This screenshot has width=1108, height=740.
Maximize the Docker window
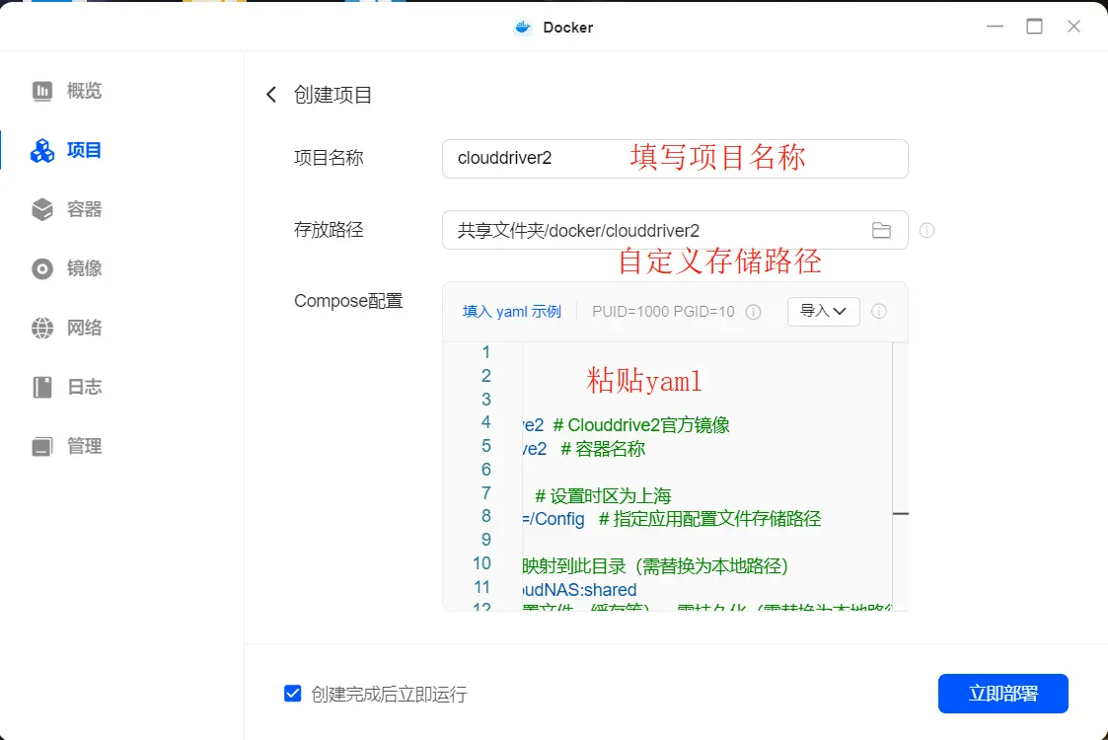[x=1035, y=27]
